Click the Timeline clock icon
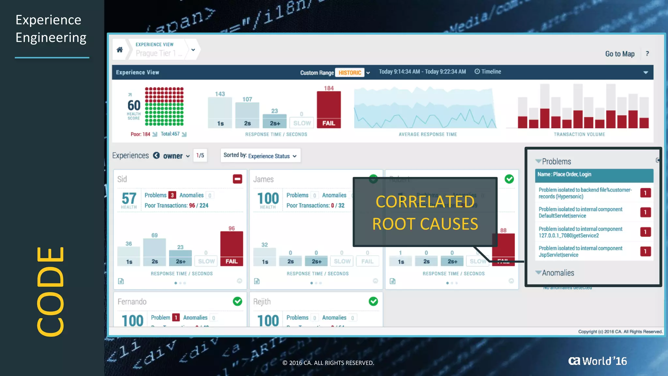This screenshot has height=376, width=668. (x=477, y=71)
